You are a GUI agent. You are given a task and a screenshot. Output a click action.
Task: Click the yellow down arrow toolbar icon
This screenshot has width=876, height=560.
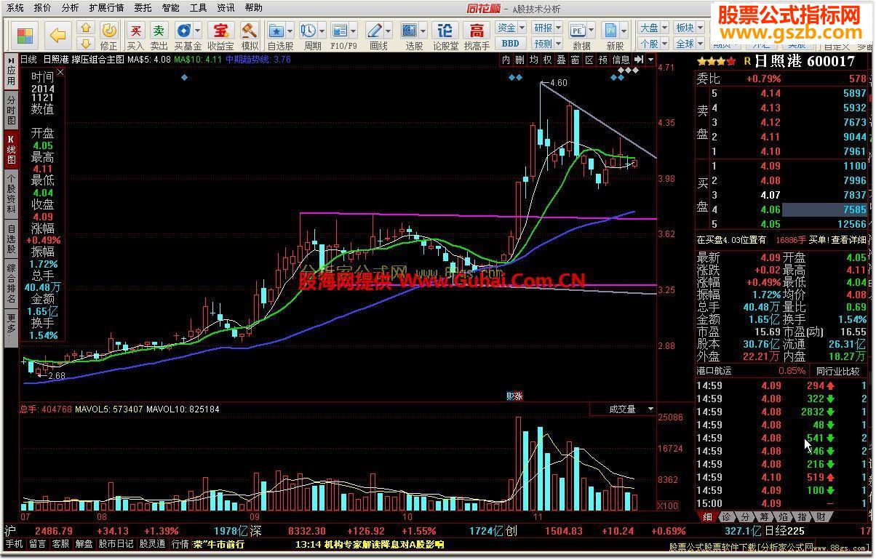click(86, 43)
